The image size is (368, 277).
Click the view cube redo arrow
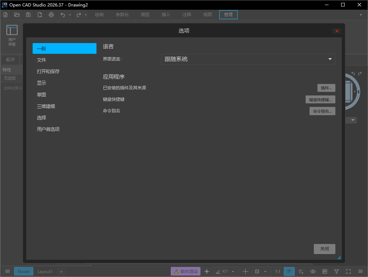360,74
